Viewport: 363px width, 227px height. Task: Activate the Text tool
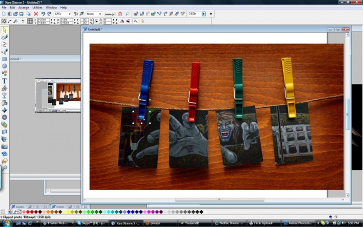(4, 81)
